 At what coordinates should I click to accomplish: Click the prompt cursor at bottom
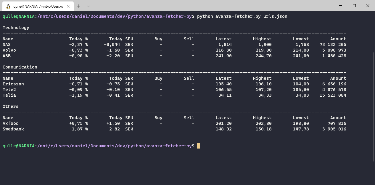point(198,146)
